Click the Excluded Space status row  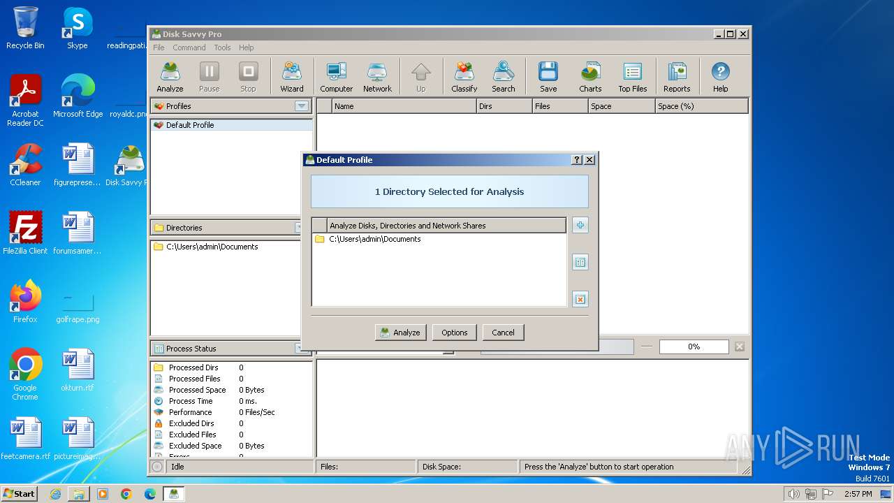click(231, 446)
